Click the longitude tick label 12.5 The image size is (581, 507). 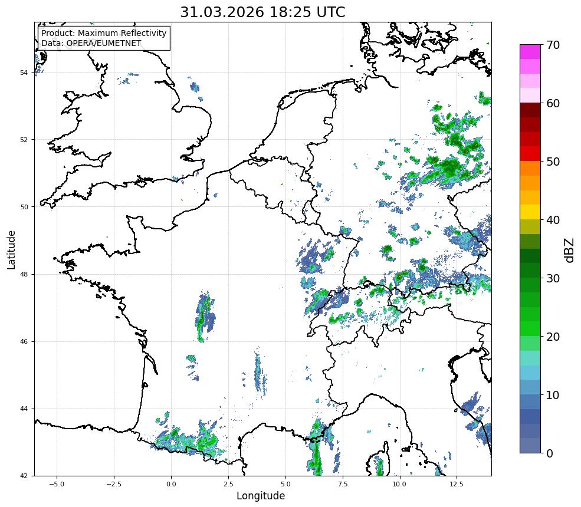[x=457, y=483]
